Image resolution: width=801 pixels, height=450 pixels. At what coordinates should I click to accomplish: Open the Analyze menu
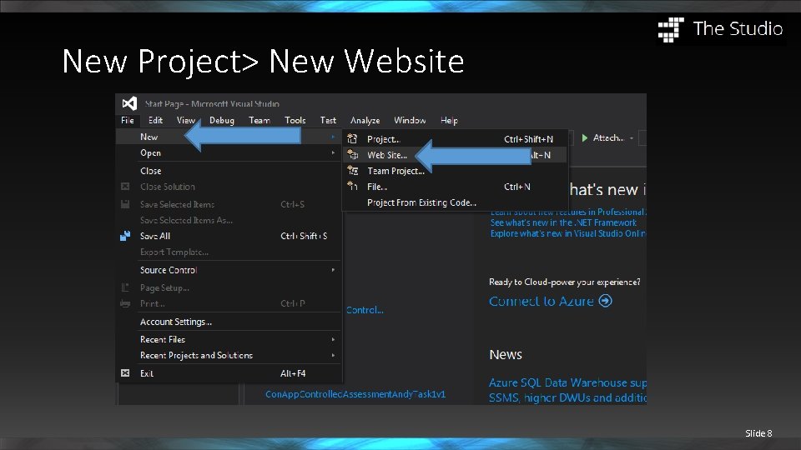click(365, 120)
